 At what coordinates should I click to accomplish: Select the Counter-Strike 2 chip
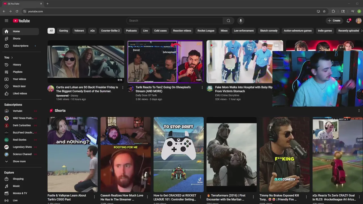(x=110, y=31)
